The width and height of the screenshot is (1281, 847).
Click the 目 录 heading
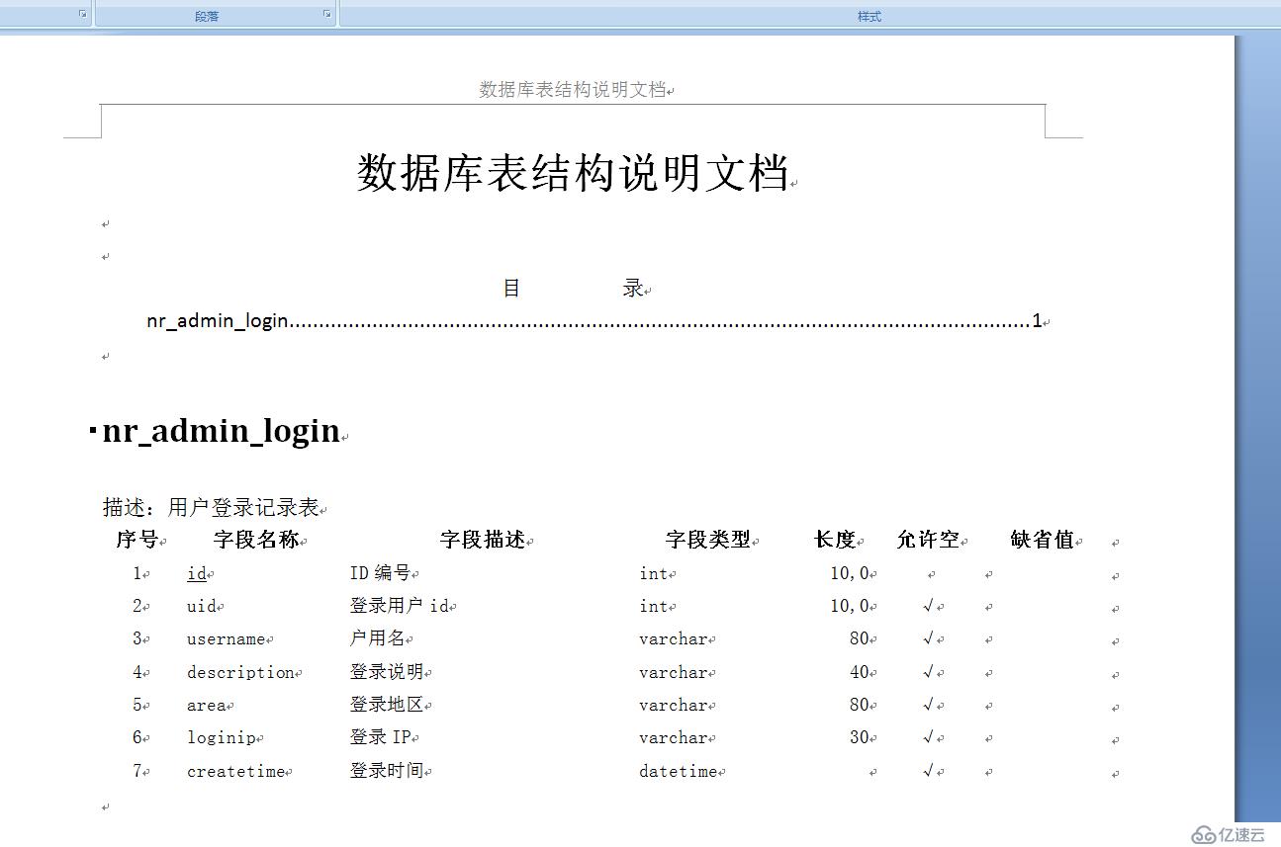pos(573,289)
